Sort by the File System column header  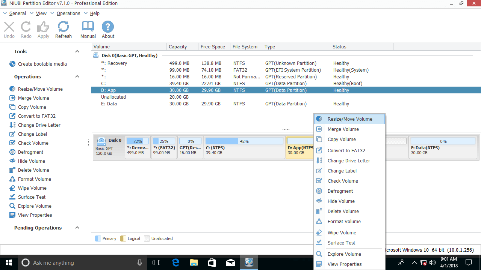(246, 46)
